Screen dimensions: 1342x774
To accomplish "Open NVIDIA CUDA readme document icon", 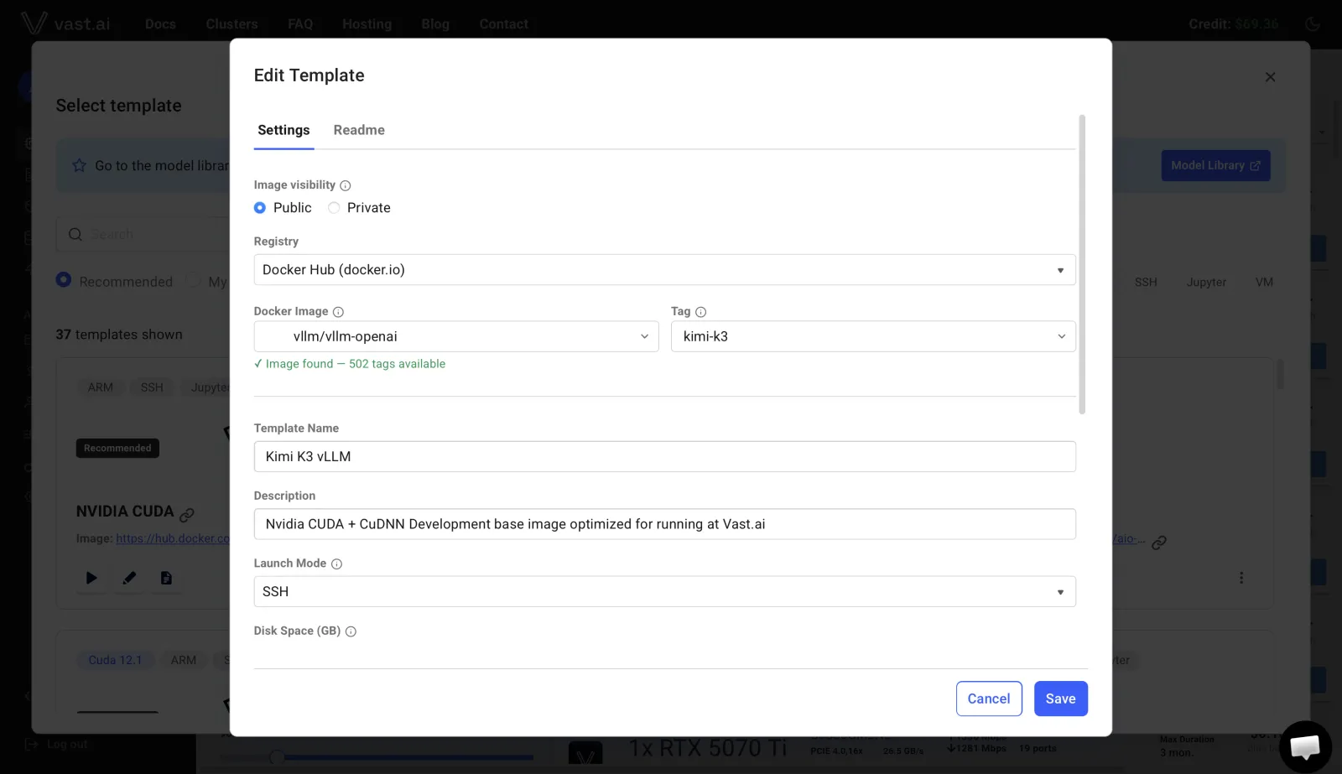I will pyautogui.click(x=166, y=578).
